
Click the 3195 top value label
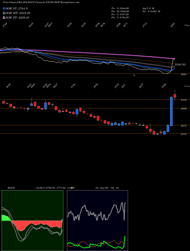69,25
